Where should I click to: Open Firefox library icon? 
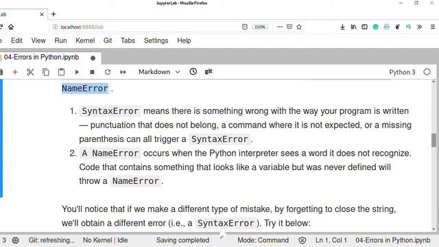(x=354, y=27)
